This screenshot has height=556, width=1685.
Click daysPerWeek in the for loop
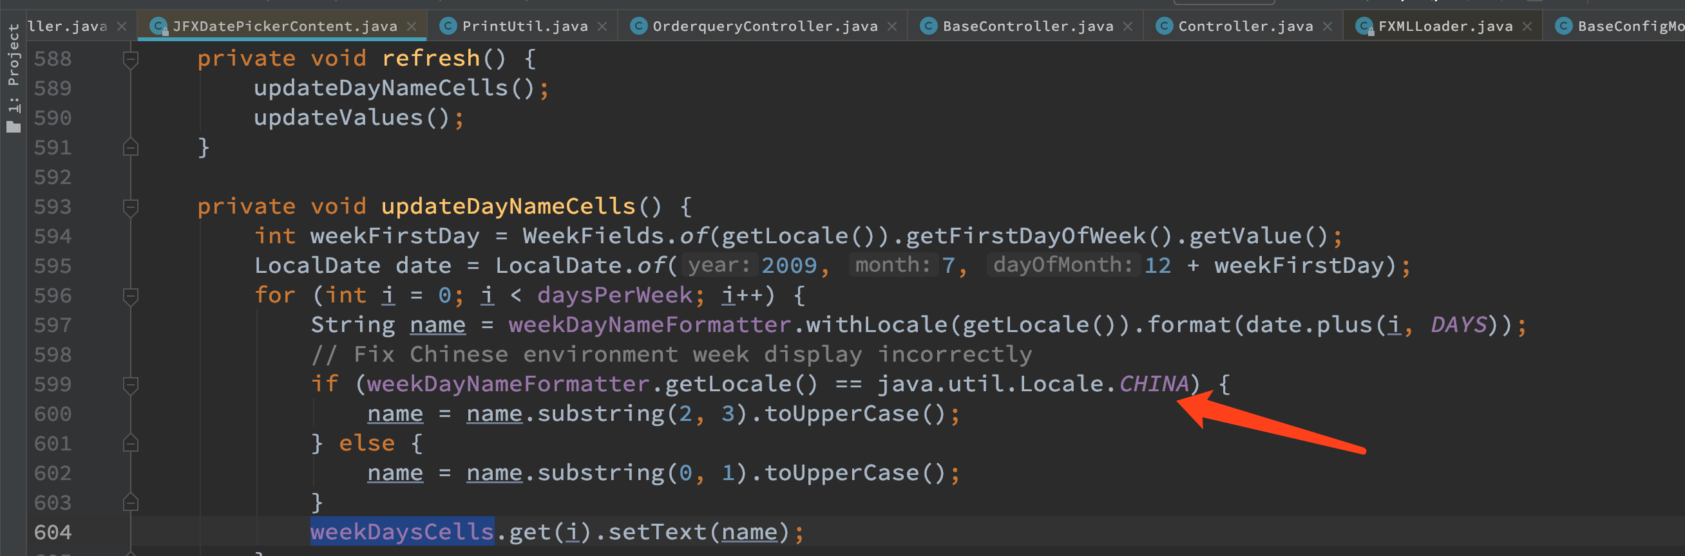(x=615, y=295)
